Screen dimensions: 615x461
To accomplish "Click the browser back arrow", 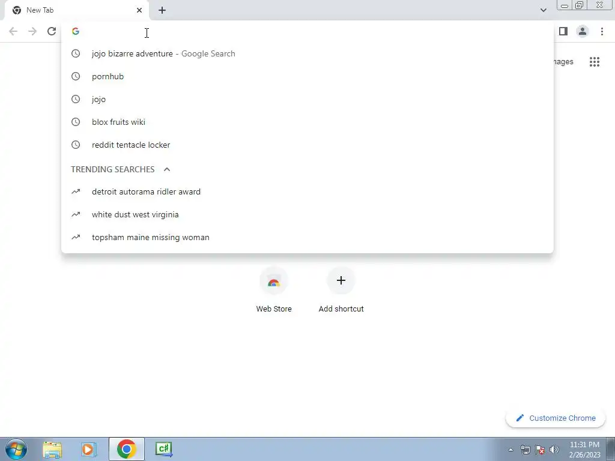I will (13, 31).
